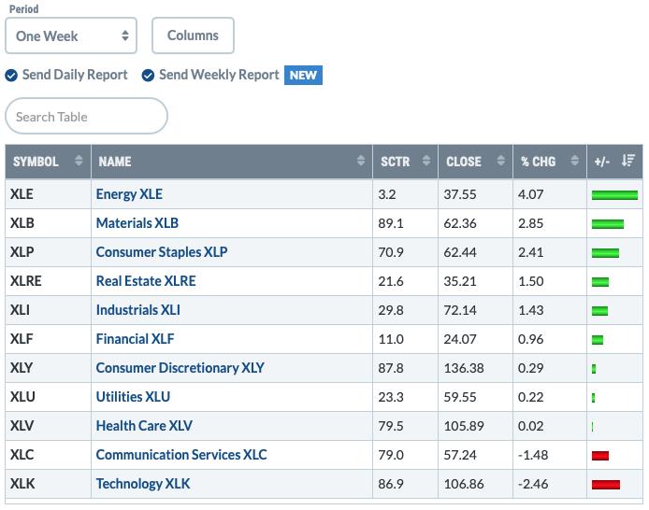Sort by CLOSE column sort icon

(x=500, y=161)
